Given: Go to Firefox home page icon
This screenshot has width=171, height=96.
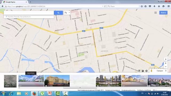Looking at the screenshot, I should coord(159,6).
